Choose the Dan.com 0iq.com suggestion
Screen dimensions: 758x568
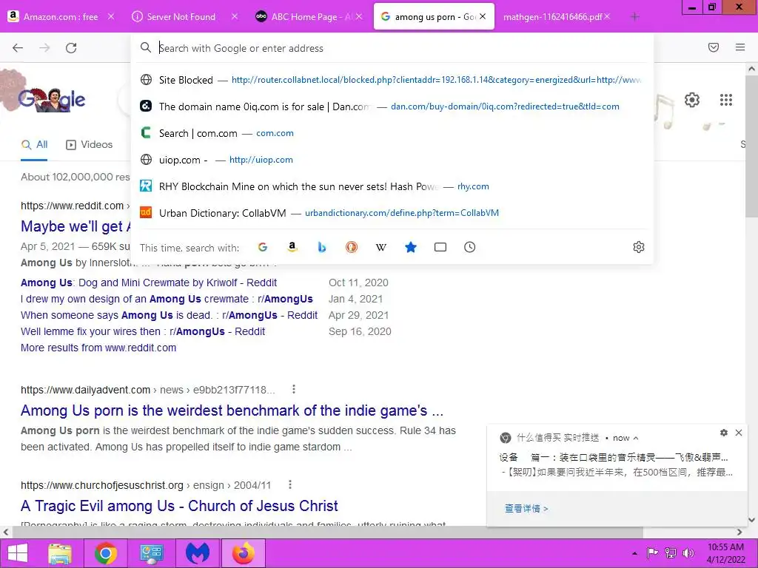coord(392,106)
